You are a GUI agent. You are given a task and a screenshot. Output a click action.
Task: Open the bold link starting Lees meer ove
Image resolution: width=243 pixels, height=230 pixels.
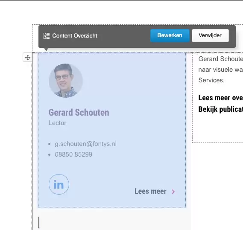click(220, 98)
